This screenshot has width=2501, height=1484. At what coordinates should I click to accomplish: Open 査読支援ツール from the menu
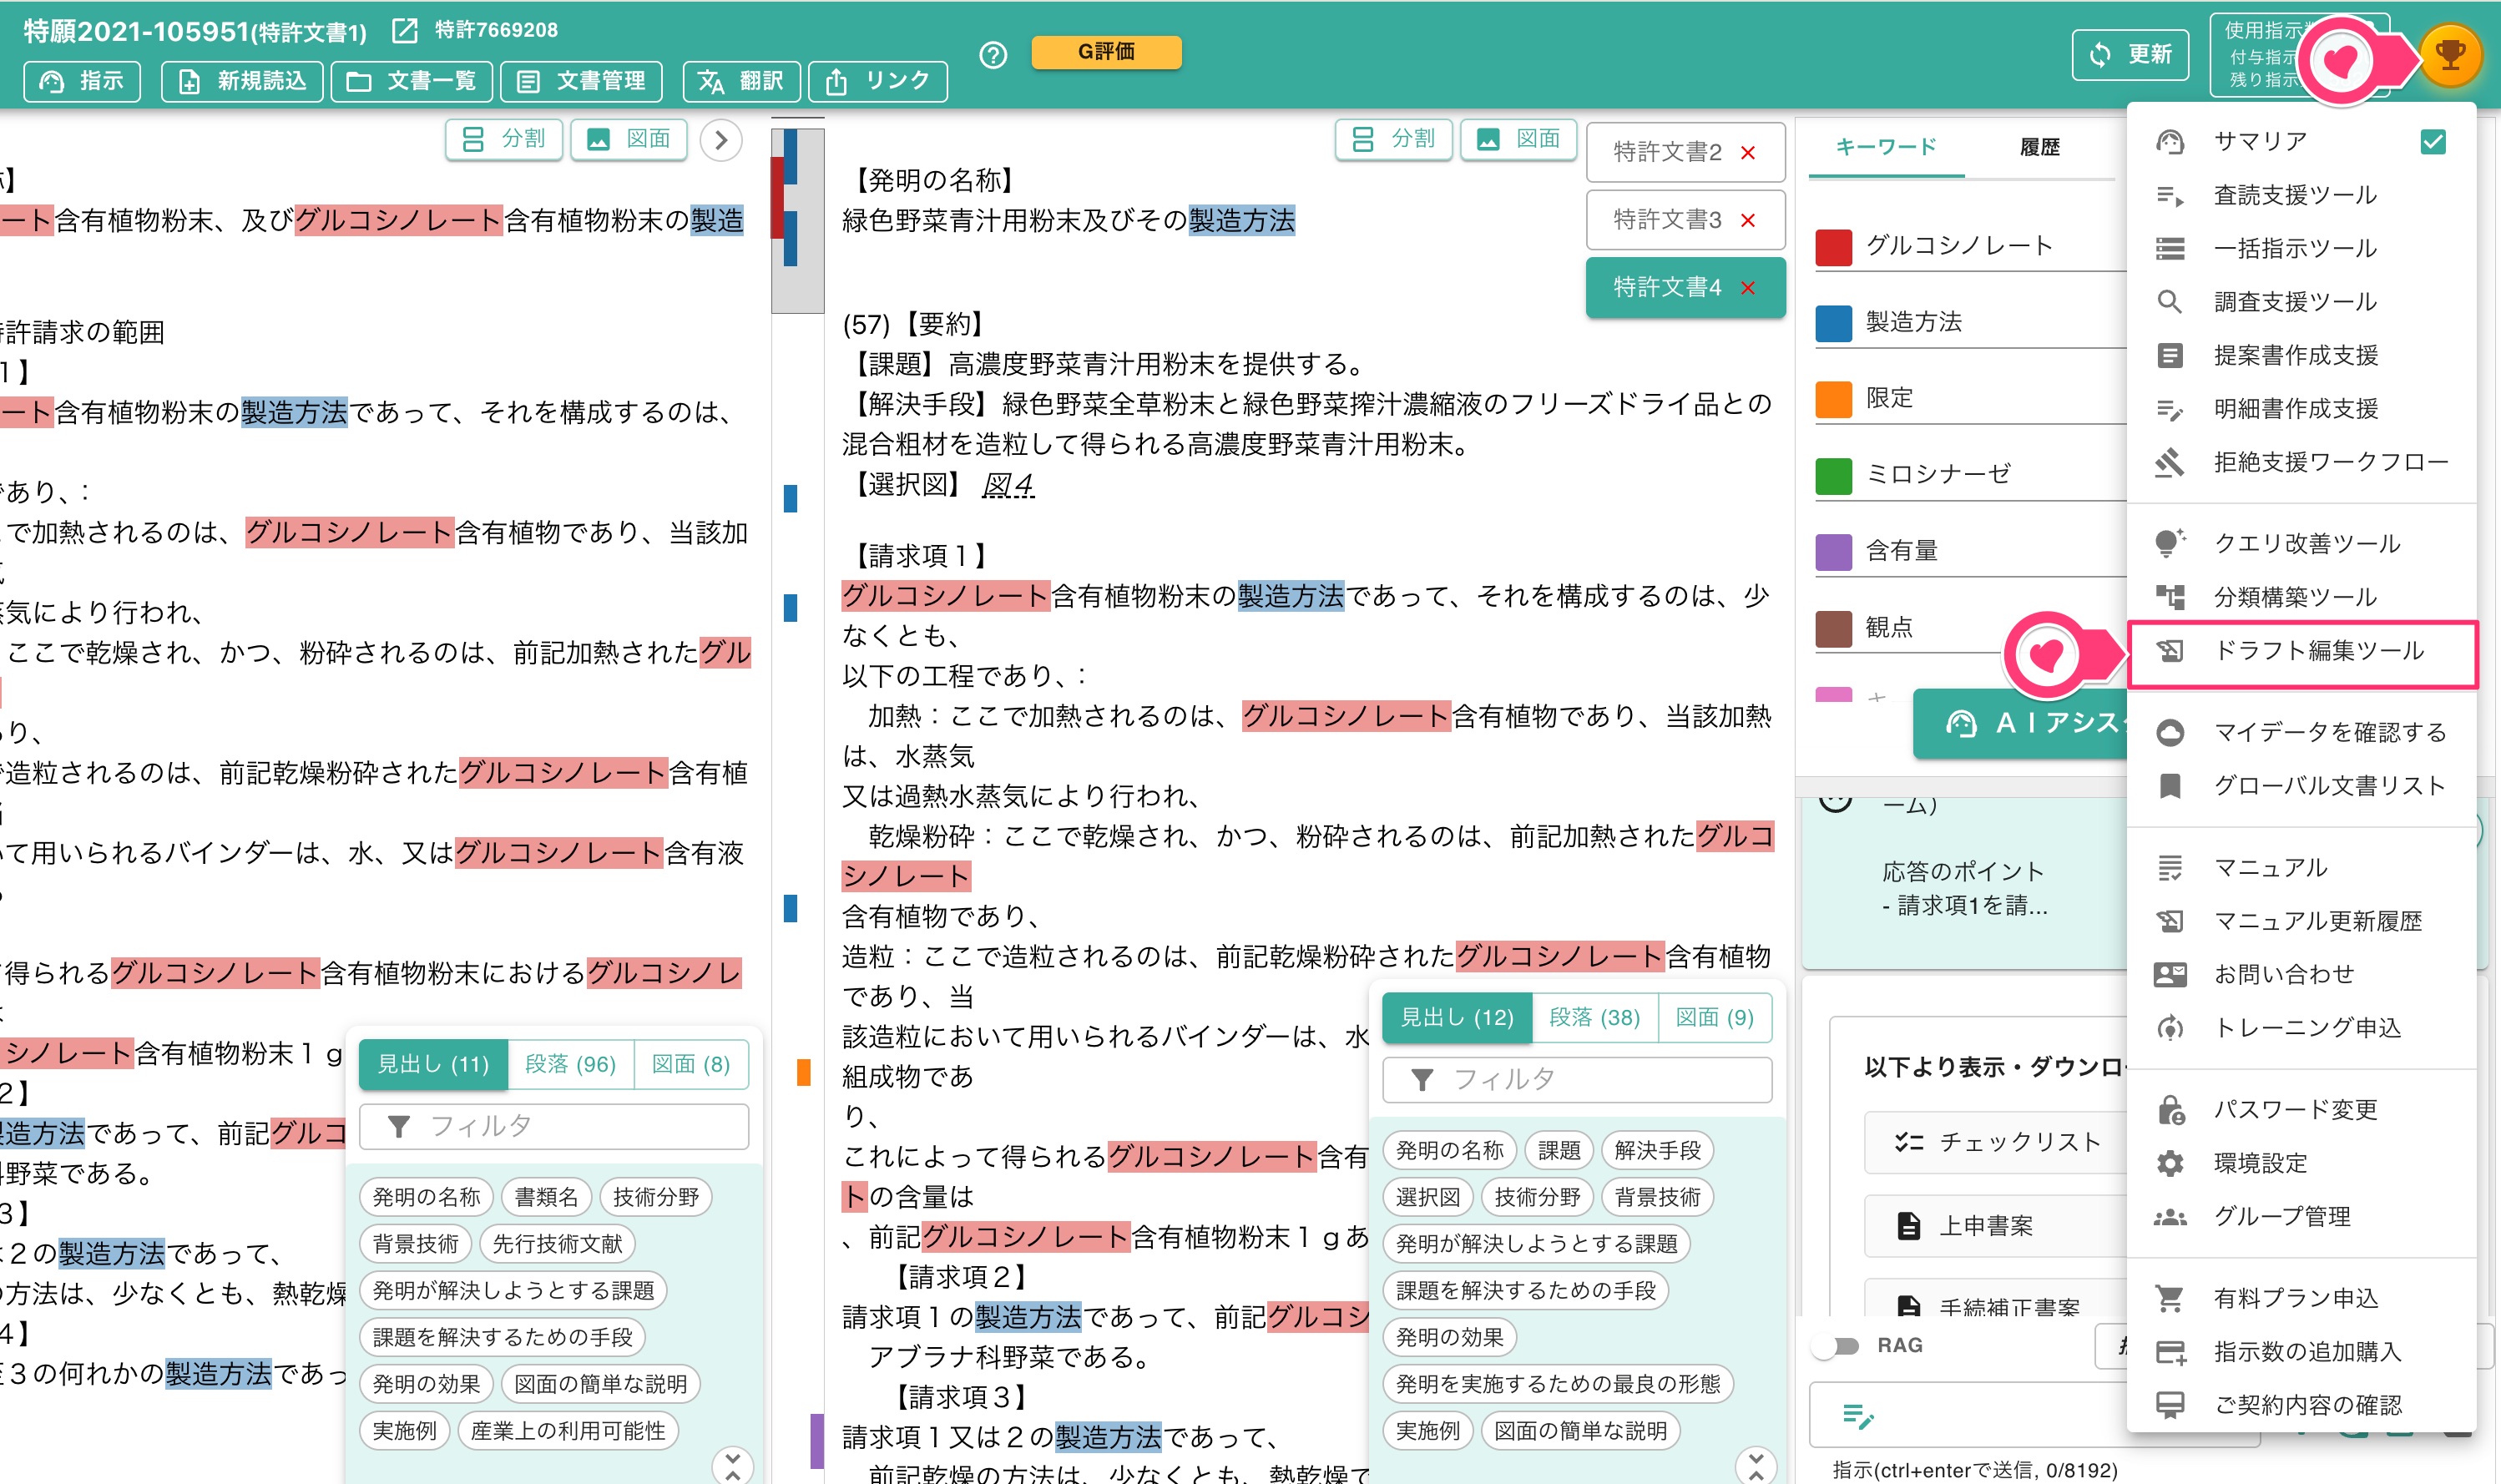(2301, 195)
